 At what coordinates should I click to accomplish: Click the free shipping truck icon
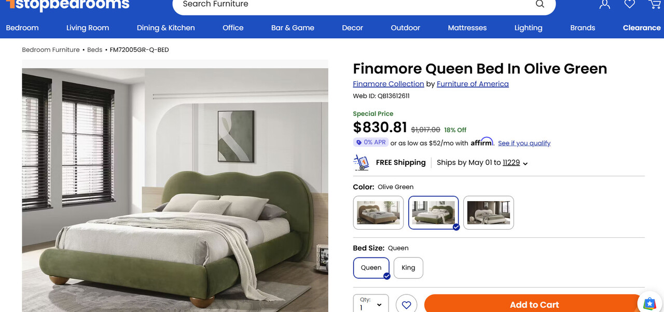[x=361, y=162]
